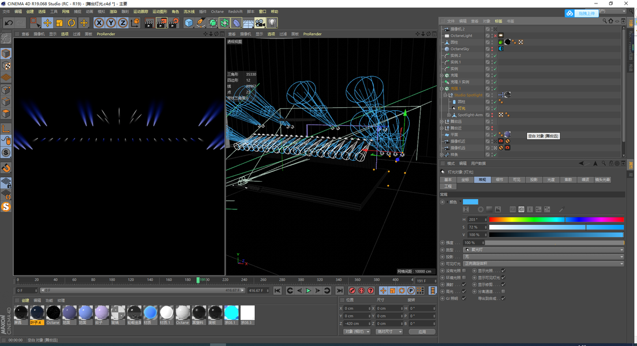The height and width of the screenshot is (346, 637).
Task: Open the 可见灯光 dropdown
Action: coord(544,264)
